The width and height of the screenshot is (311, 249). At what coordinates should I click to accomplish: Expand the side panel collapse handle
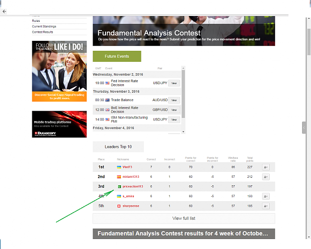304,127
